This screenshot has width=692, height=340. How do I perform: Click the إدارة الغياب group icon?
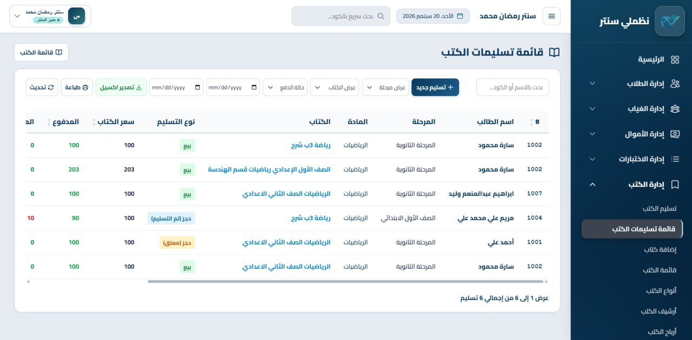[x=675, y=108]
